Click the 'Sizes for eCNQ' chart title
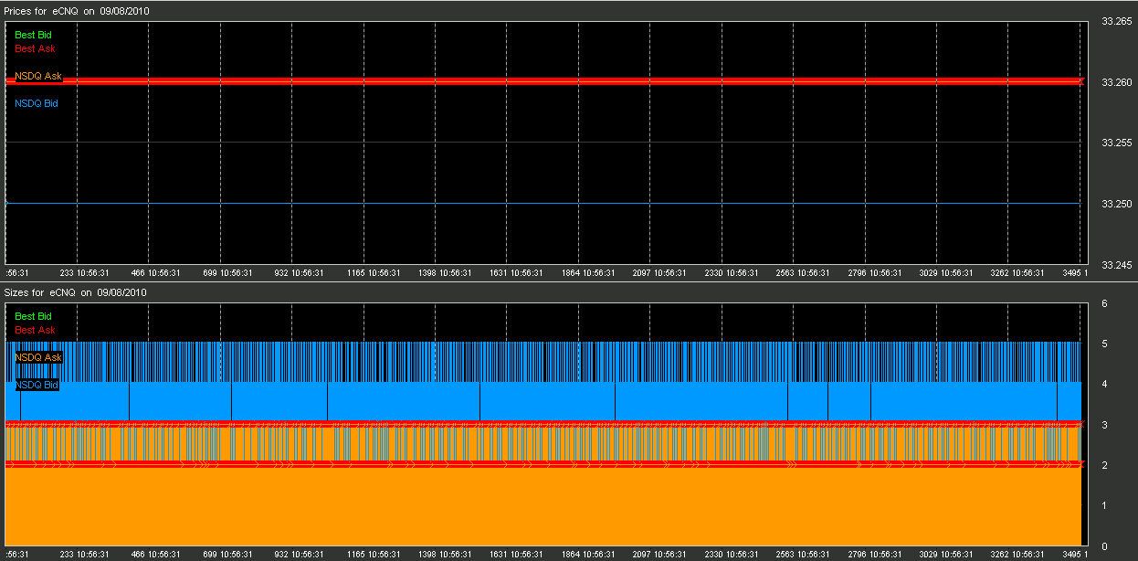 pos(76,292)
